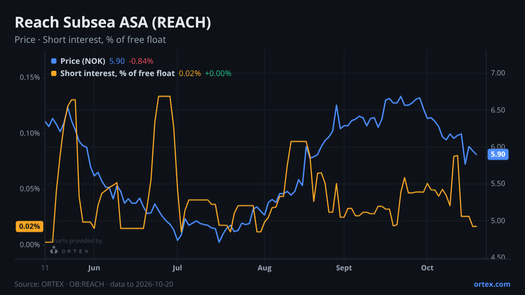This screenshot has height=295, width=525.
Task: Click the Jul date axis label
Action: 177,268
